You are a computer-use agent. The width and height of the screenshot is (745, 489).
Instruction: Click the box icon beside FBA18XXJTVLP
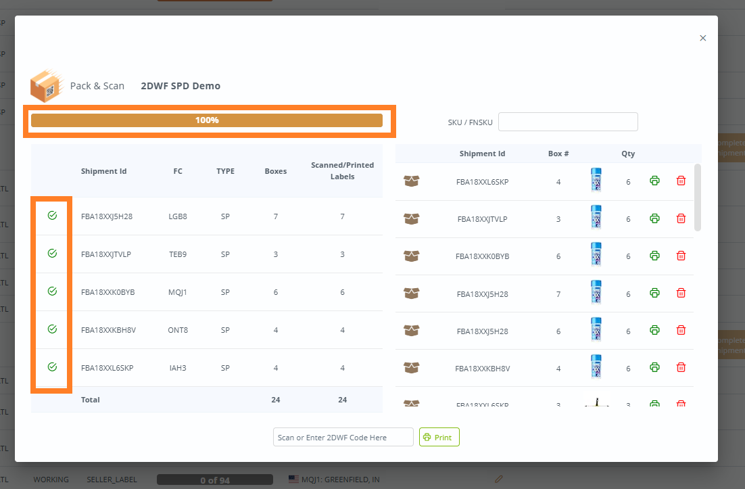(412, 218)
